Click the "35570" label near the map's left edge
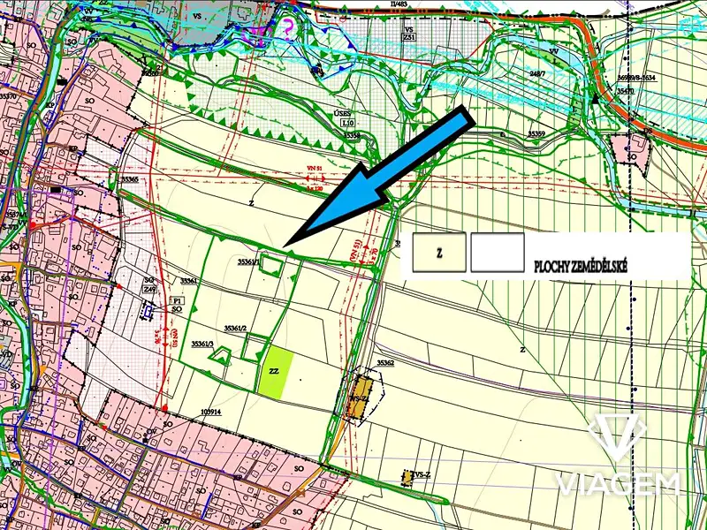 click(x=8, y=96)
